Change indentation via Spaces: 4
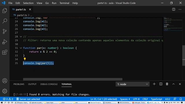The width and height of the screenshot is (185, 104). pyautogui.click(x=125, y=99)
